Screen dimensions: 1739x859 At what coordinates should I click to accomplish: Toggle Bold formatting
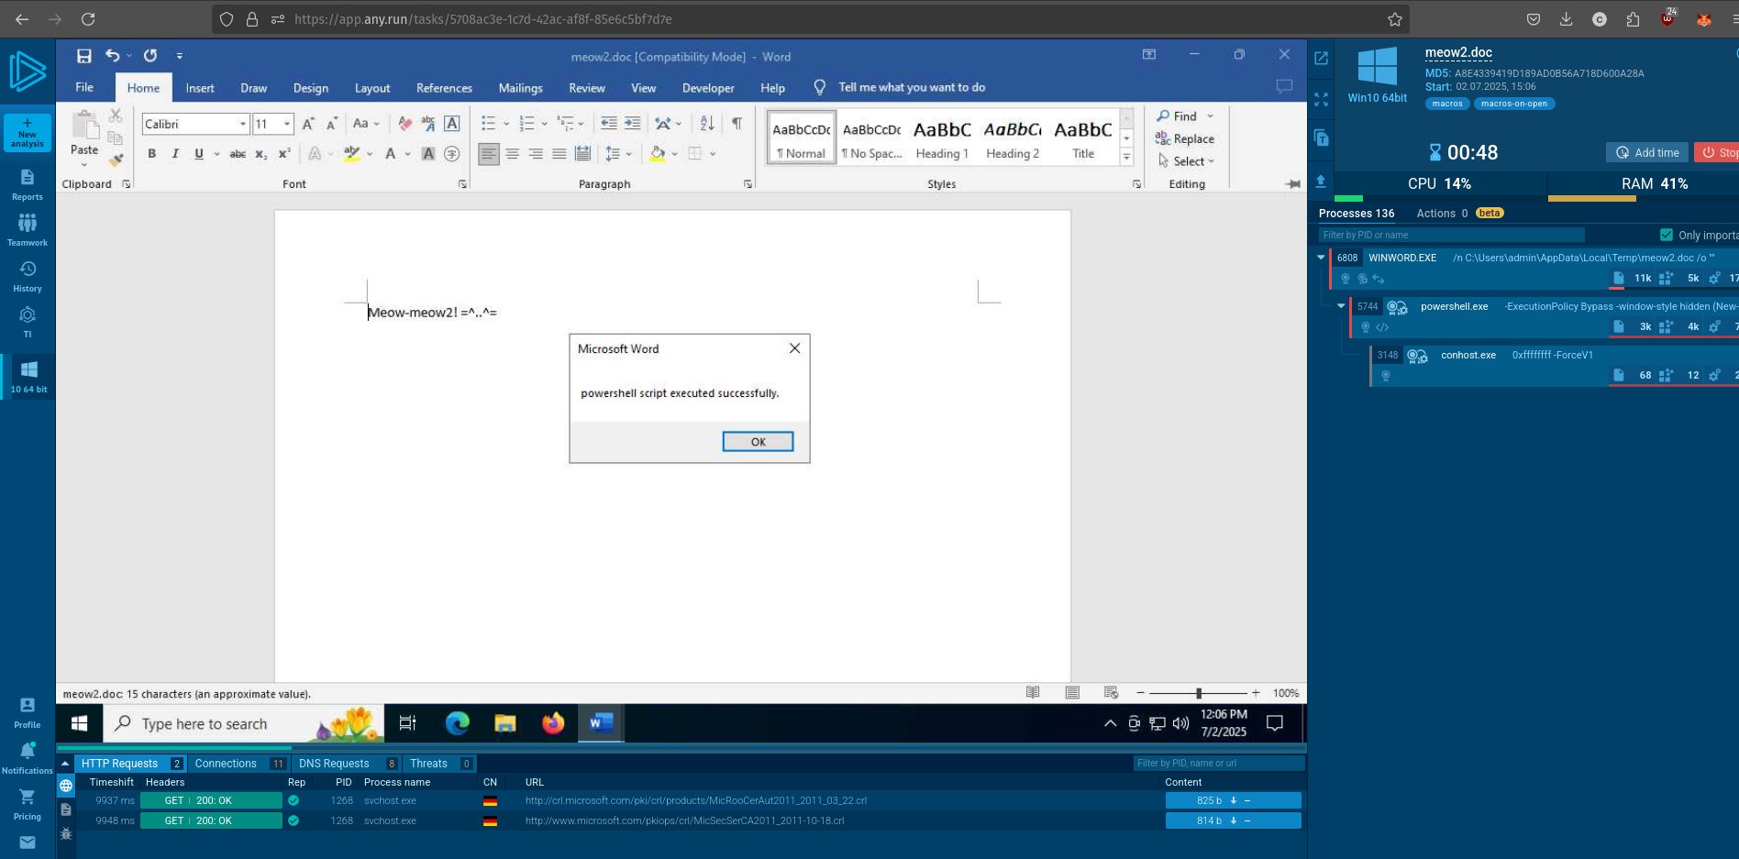click(151, 154)
